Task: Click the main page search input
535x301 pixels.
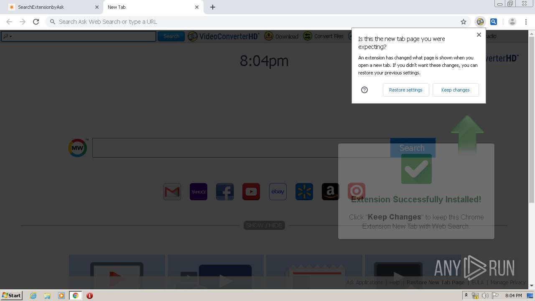Action: [x=241, y=148]
